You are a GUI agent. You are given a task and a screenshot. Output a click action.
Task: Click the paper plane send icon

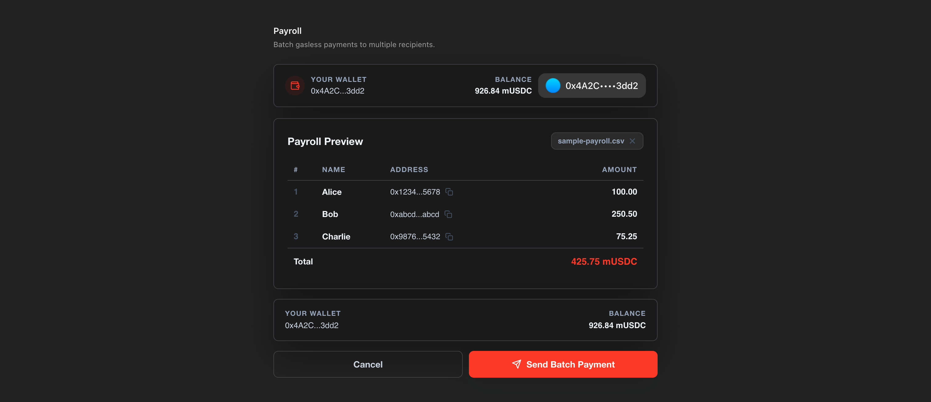pyautogui.click(x=517, y=364)
